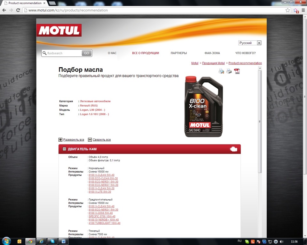Click Свернуть все link
This screenshot has height=245, width=307.
pos(102,140)
